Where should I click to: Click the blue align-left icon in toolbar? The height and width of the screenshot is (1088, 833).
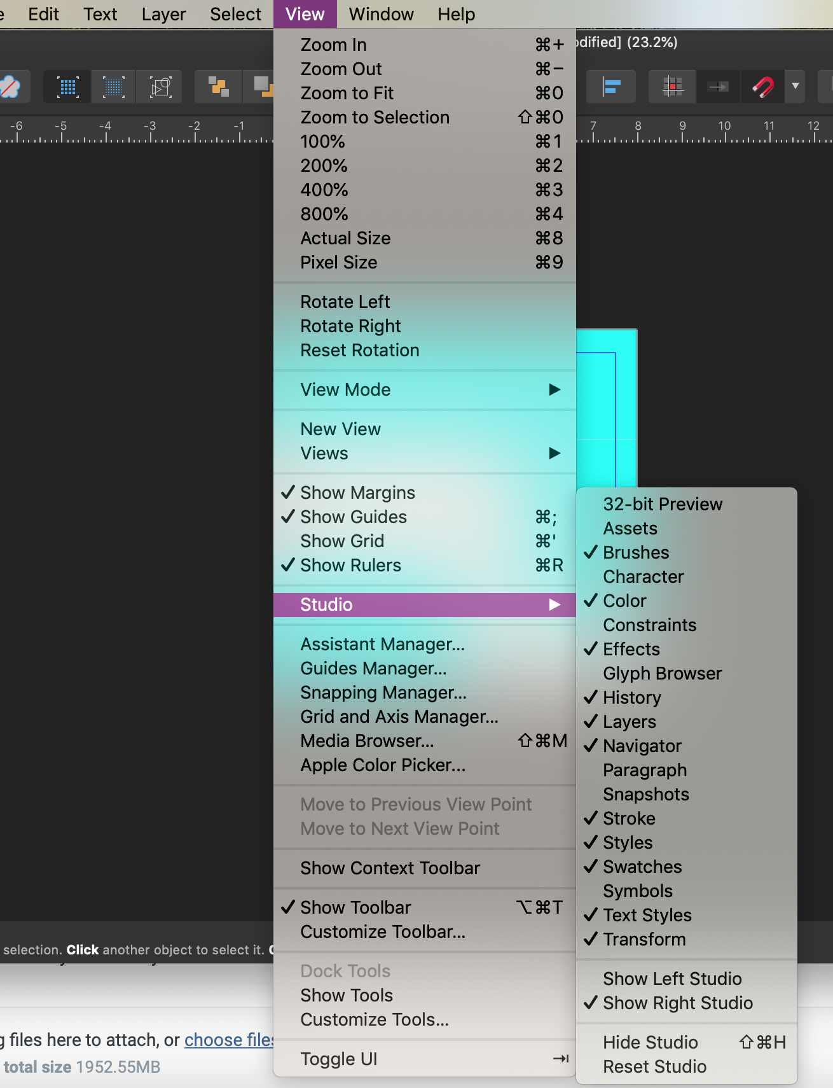tap(611, 87)
